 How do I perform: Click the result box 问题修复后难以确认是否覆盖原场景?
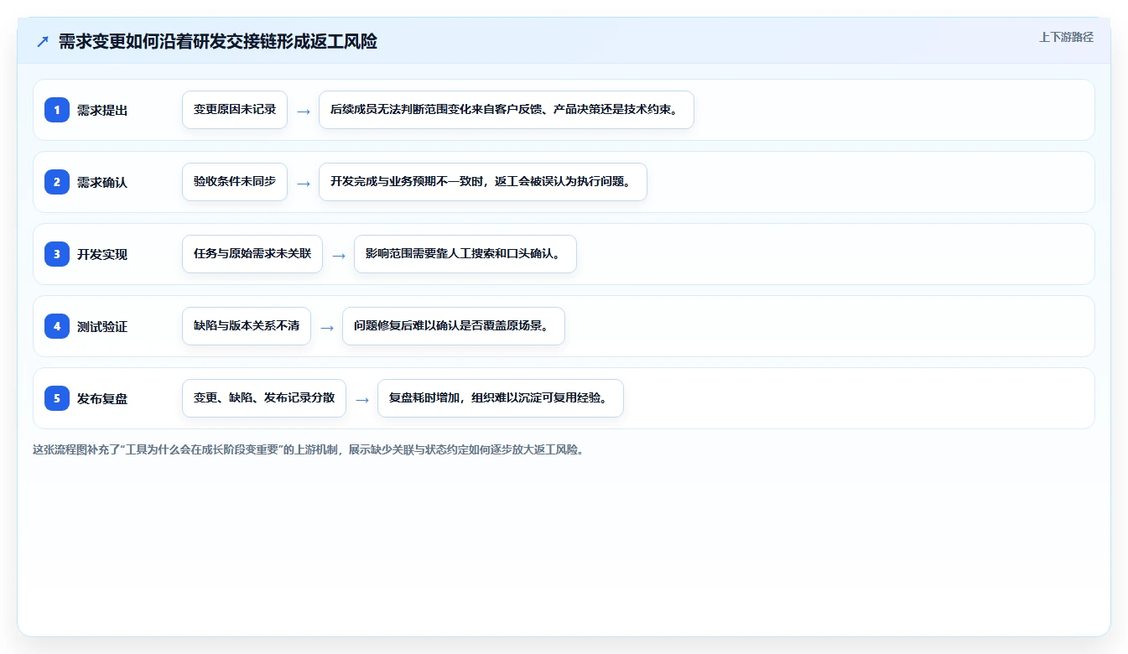[454, 326]
